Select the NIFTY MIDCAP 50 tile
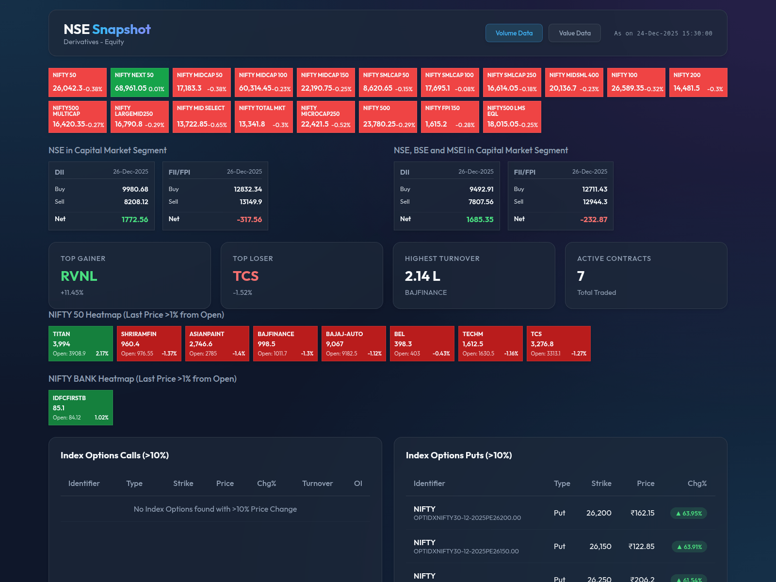The width and height of the screenshot is (776, 582). [202, 82]
